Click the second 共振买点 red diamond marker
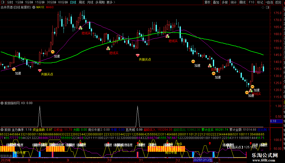 [138, 55]
